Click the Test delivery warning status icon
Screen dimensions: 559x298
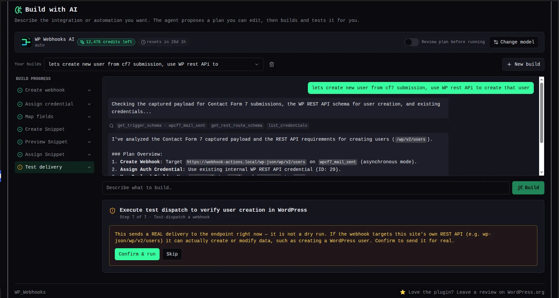[x=20, y=167]
